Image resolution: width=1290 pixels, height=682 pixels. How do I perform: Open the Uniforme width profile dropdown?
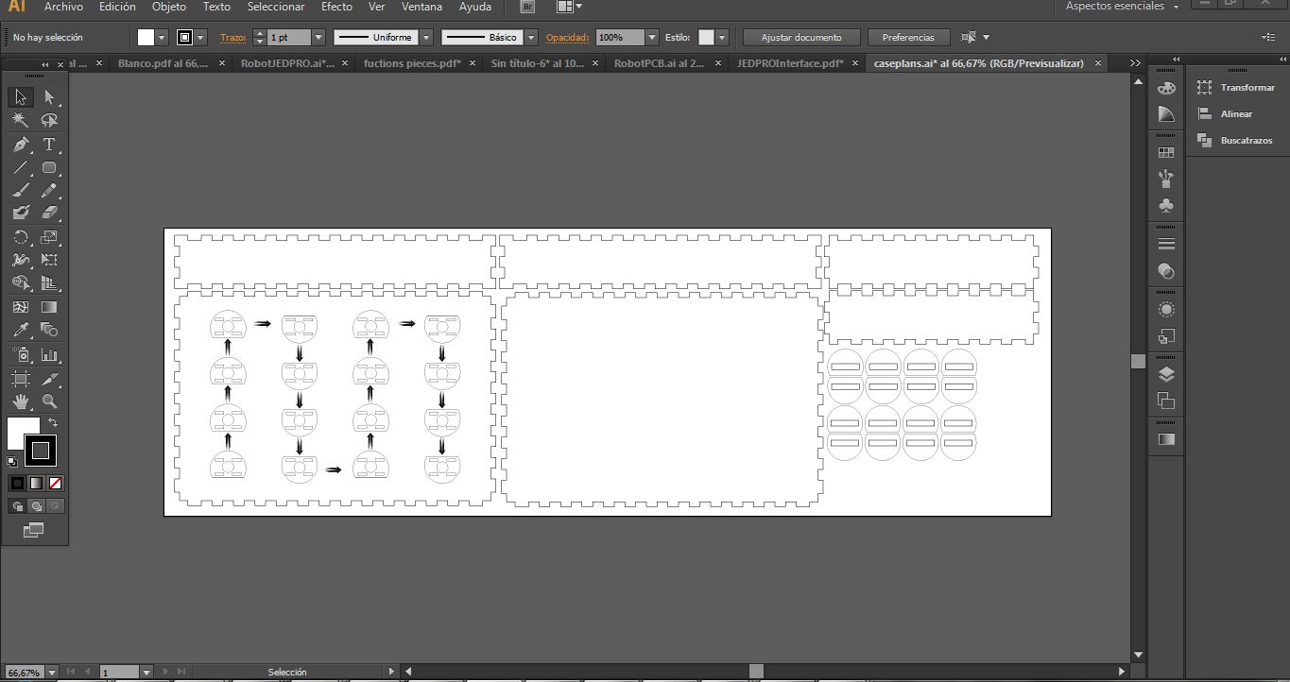[426, 38]
